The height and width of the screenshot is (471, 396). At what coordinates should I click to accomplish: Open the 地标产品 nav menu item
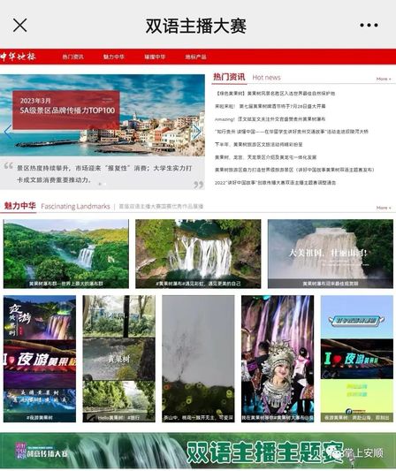click(x=195, y=57)
